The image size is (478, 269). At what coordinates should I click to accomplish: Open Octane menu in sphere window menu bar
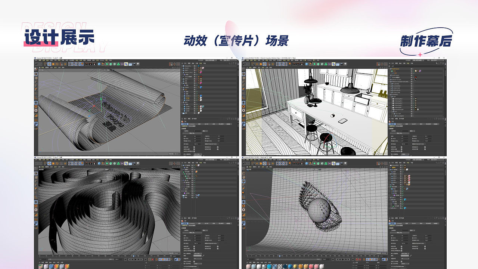point(309,160)
